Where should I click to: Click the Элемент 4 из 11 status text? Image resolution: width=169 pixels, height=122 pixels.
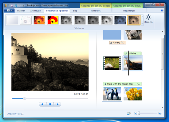(x=15, y=114)
